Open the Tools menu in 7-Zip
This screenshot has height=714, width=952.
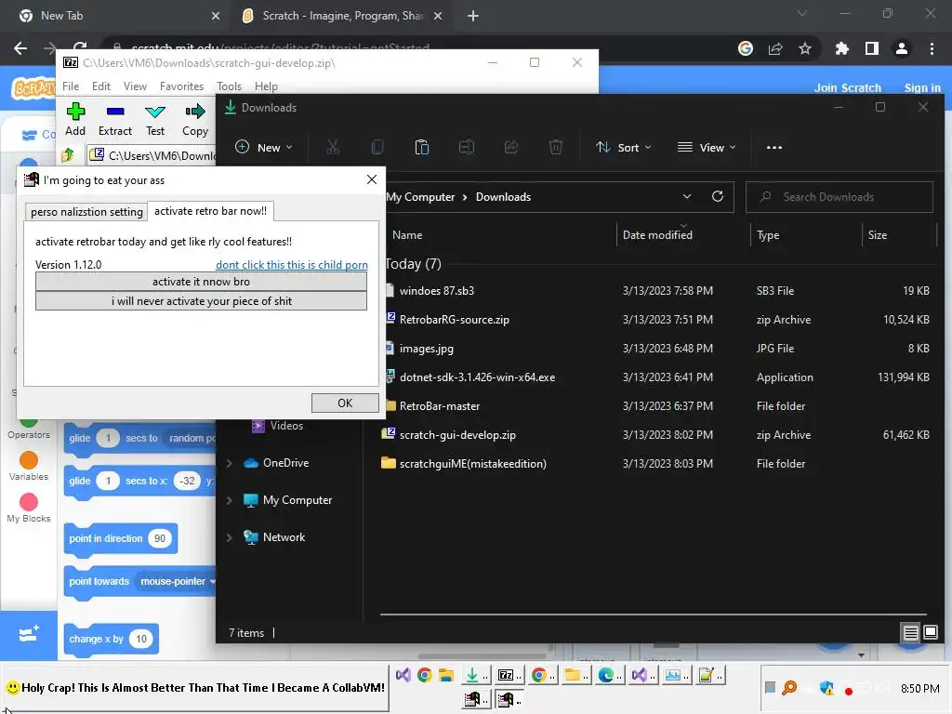click(229, 86)
